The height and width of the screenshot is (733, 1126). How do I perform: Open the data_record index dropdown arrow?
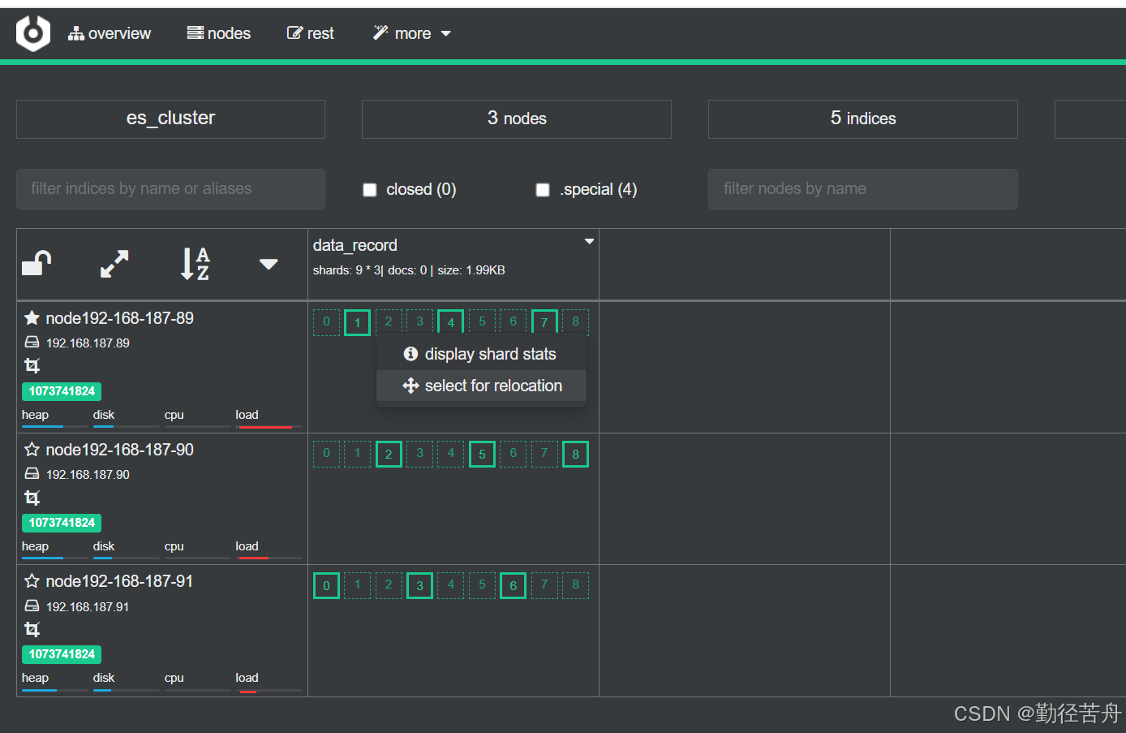[x=590, y=242]
